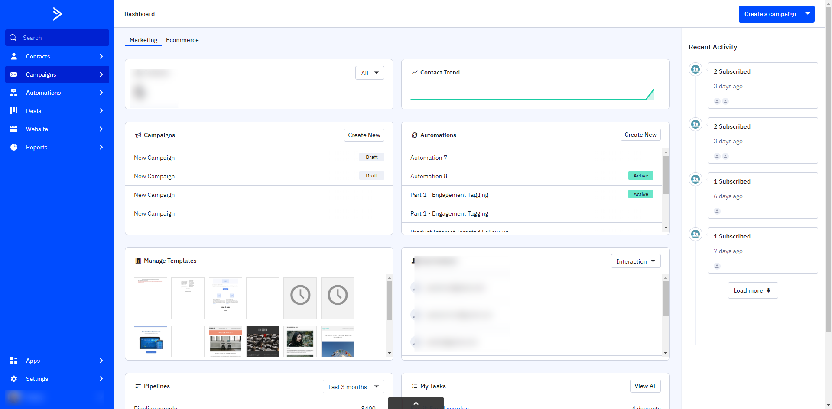Open the Automation 8 list entry
Image resolution: width=832 pixels, height=409 pixels.
click(429, 176)
